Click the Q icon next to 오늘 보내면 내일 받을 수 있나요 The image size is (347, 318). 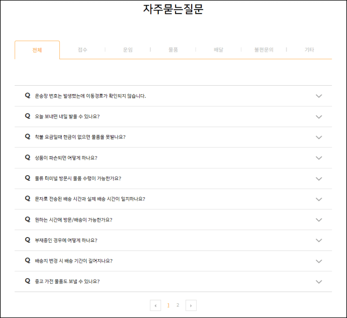coord(27,116)
